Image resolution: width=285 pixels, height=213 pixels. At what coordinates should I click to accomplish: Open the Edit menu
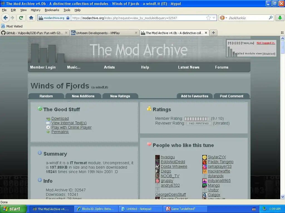(13, 10)
